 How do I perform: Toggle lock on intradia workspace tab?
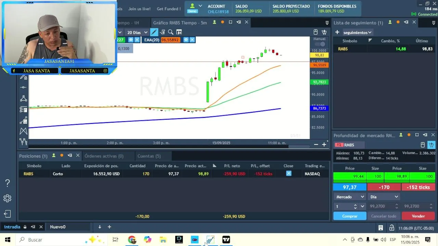pyautogui.click(x=24, y=227)
